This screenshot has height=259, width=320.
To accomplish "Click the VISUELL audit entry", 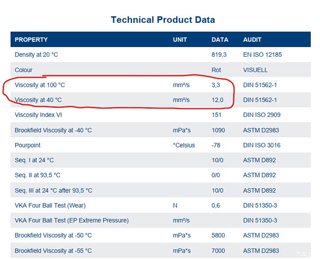I will tap(256, 70).
